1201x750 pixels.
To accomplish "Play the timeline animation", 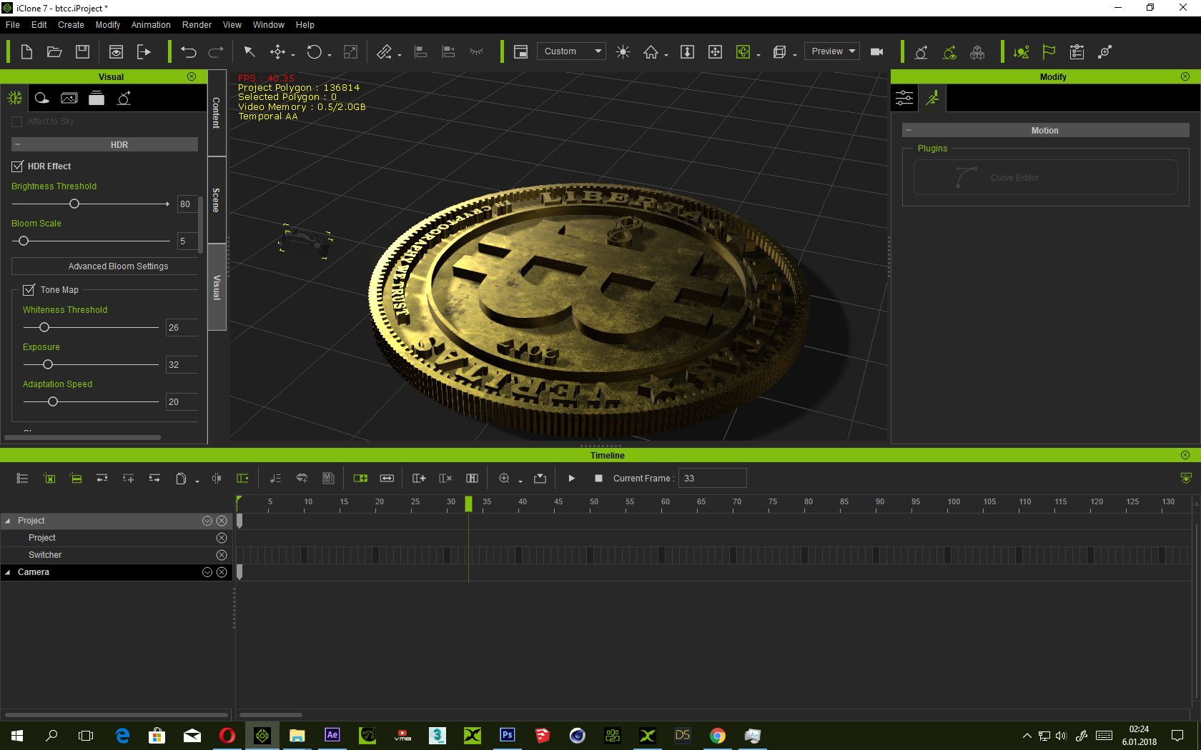I will (x=571, y=478).
